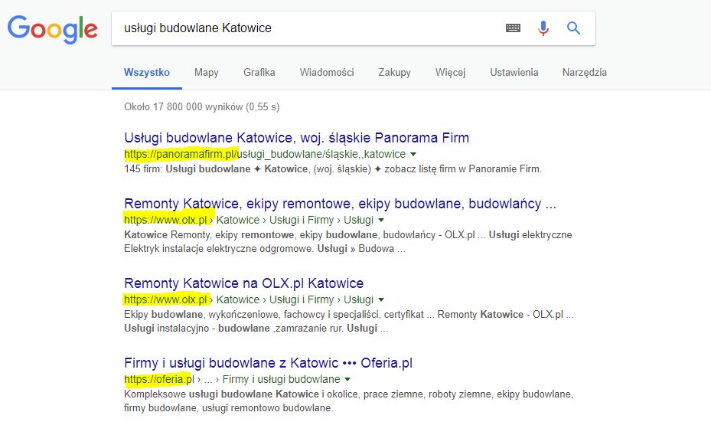Expand dropdown arrow beside the ekipy remontowe result URL

(x=381, y=220)
